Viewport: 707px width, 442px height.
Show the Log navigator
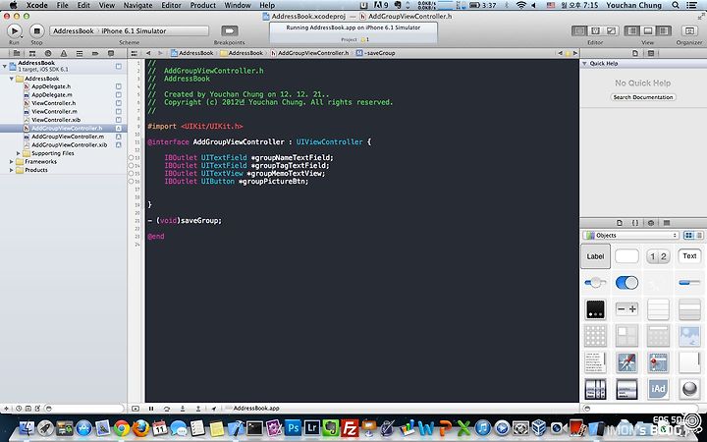111,53
